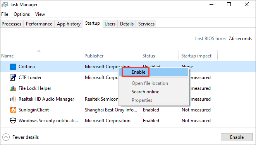Viewport: 256px width, 145px height.
Task: Switch to the Users tab
Action: point(110,24)
